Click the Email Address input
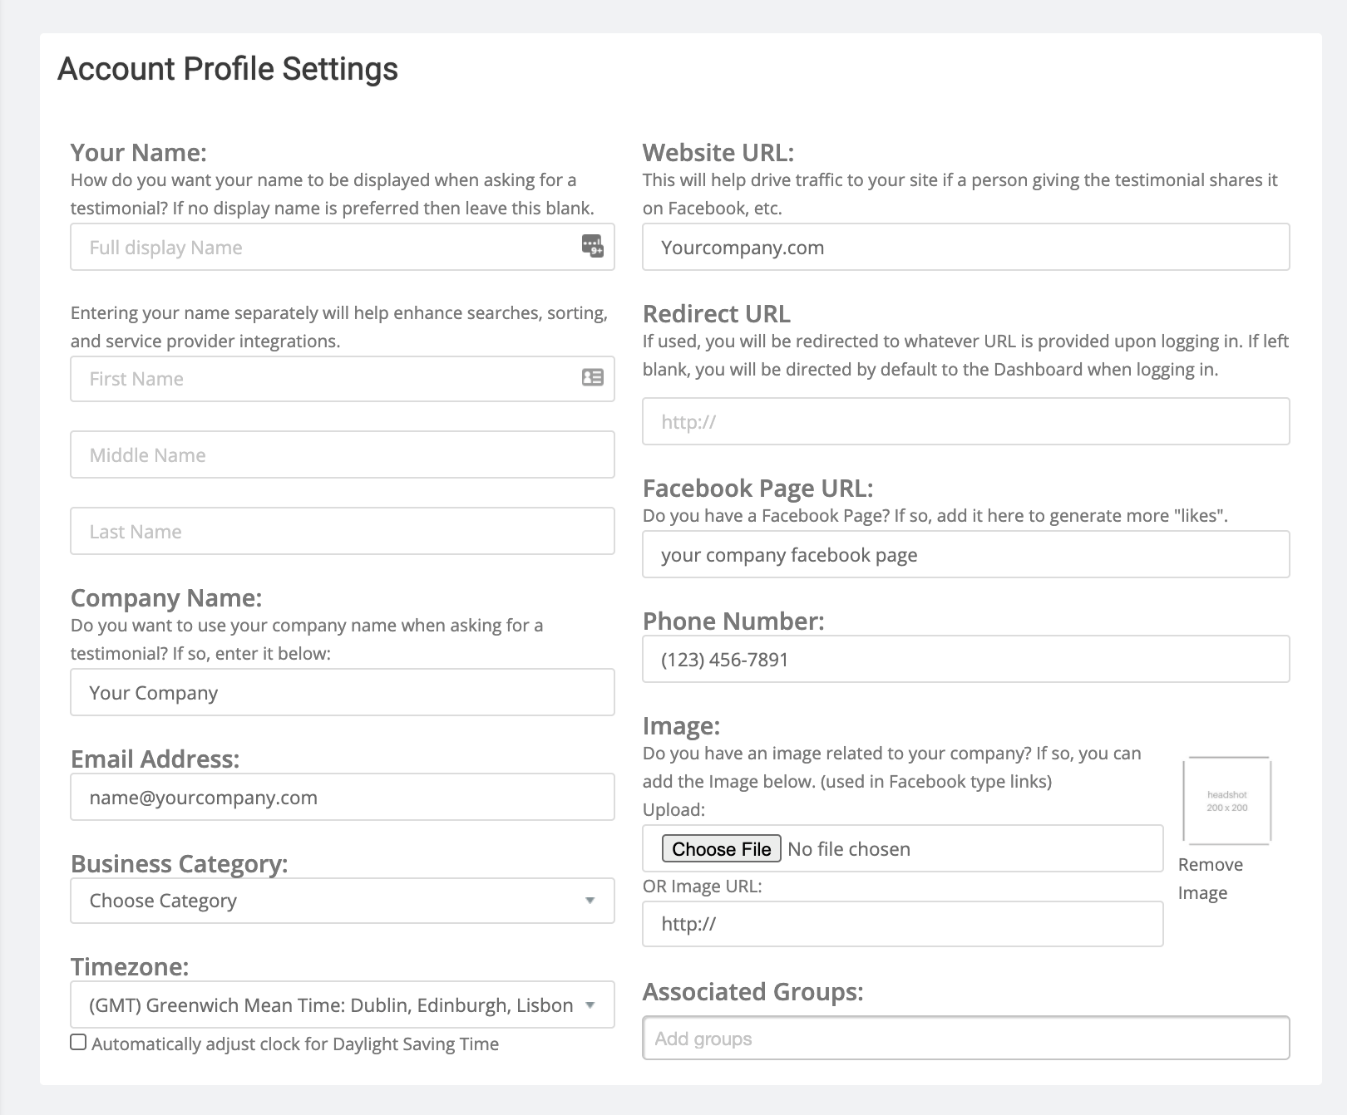The width and height of the screenshot is (1347, 1115). 342,797
